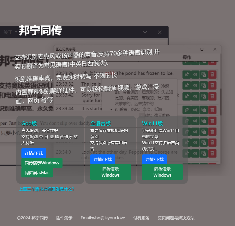The height and width of the screenshot is (226, 235).
Task: Open the 付费服务 footer link
Action: click(x=141, y=218)
